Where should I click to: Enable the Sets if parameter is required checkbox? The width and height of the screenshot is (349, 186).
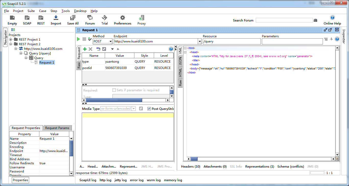click(114, 90)
